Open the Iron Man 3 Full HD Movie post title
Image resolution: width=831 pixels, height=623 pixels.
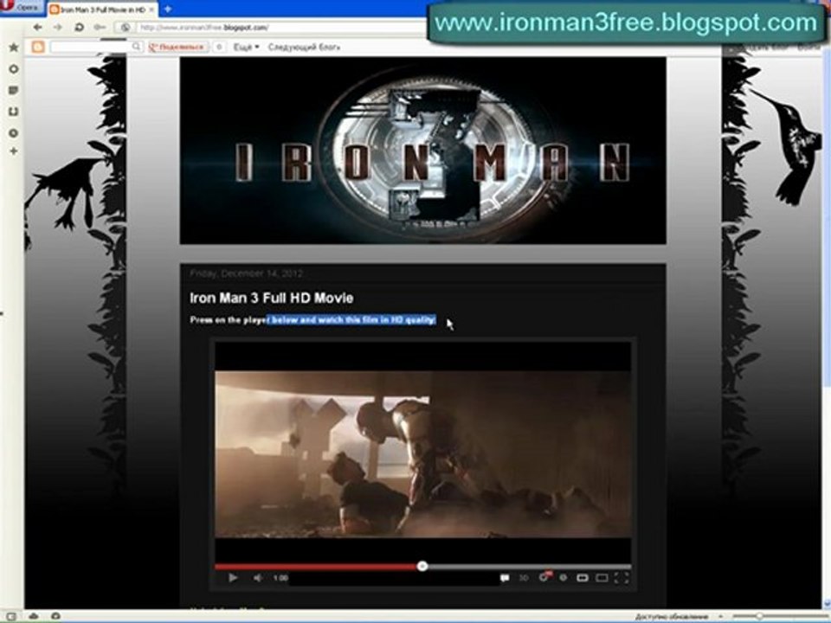tap(271, 299)
